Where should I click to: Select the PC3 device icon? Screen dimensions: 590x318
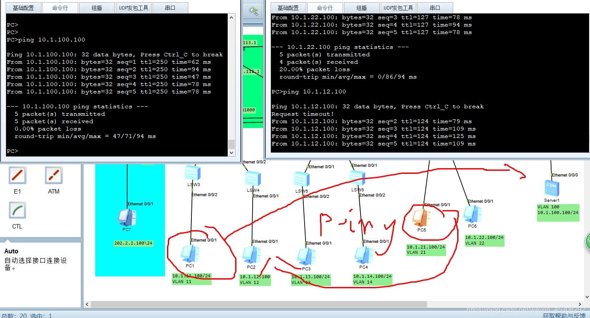306,257
